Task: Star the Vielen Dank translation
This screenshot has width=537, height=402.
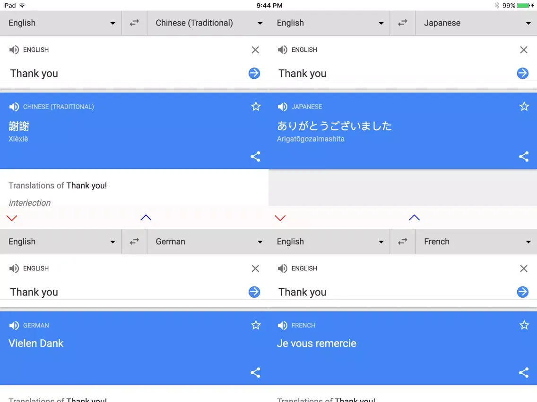Action: pos(256,325)
